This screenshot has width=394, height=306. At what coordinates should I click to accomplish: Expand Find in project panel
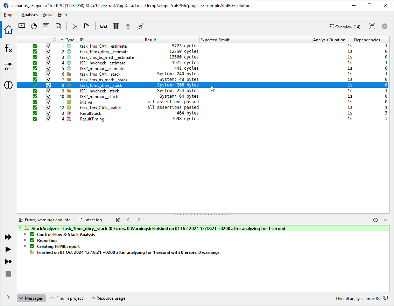click(66, 298)
